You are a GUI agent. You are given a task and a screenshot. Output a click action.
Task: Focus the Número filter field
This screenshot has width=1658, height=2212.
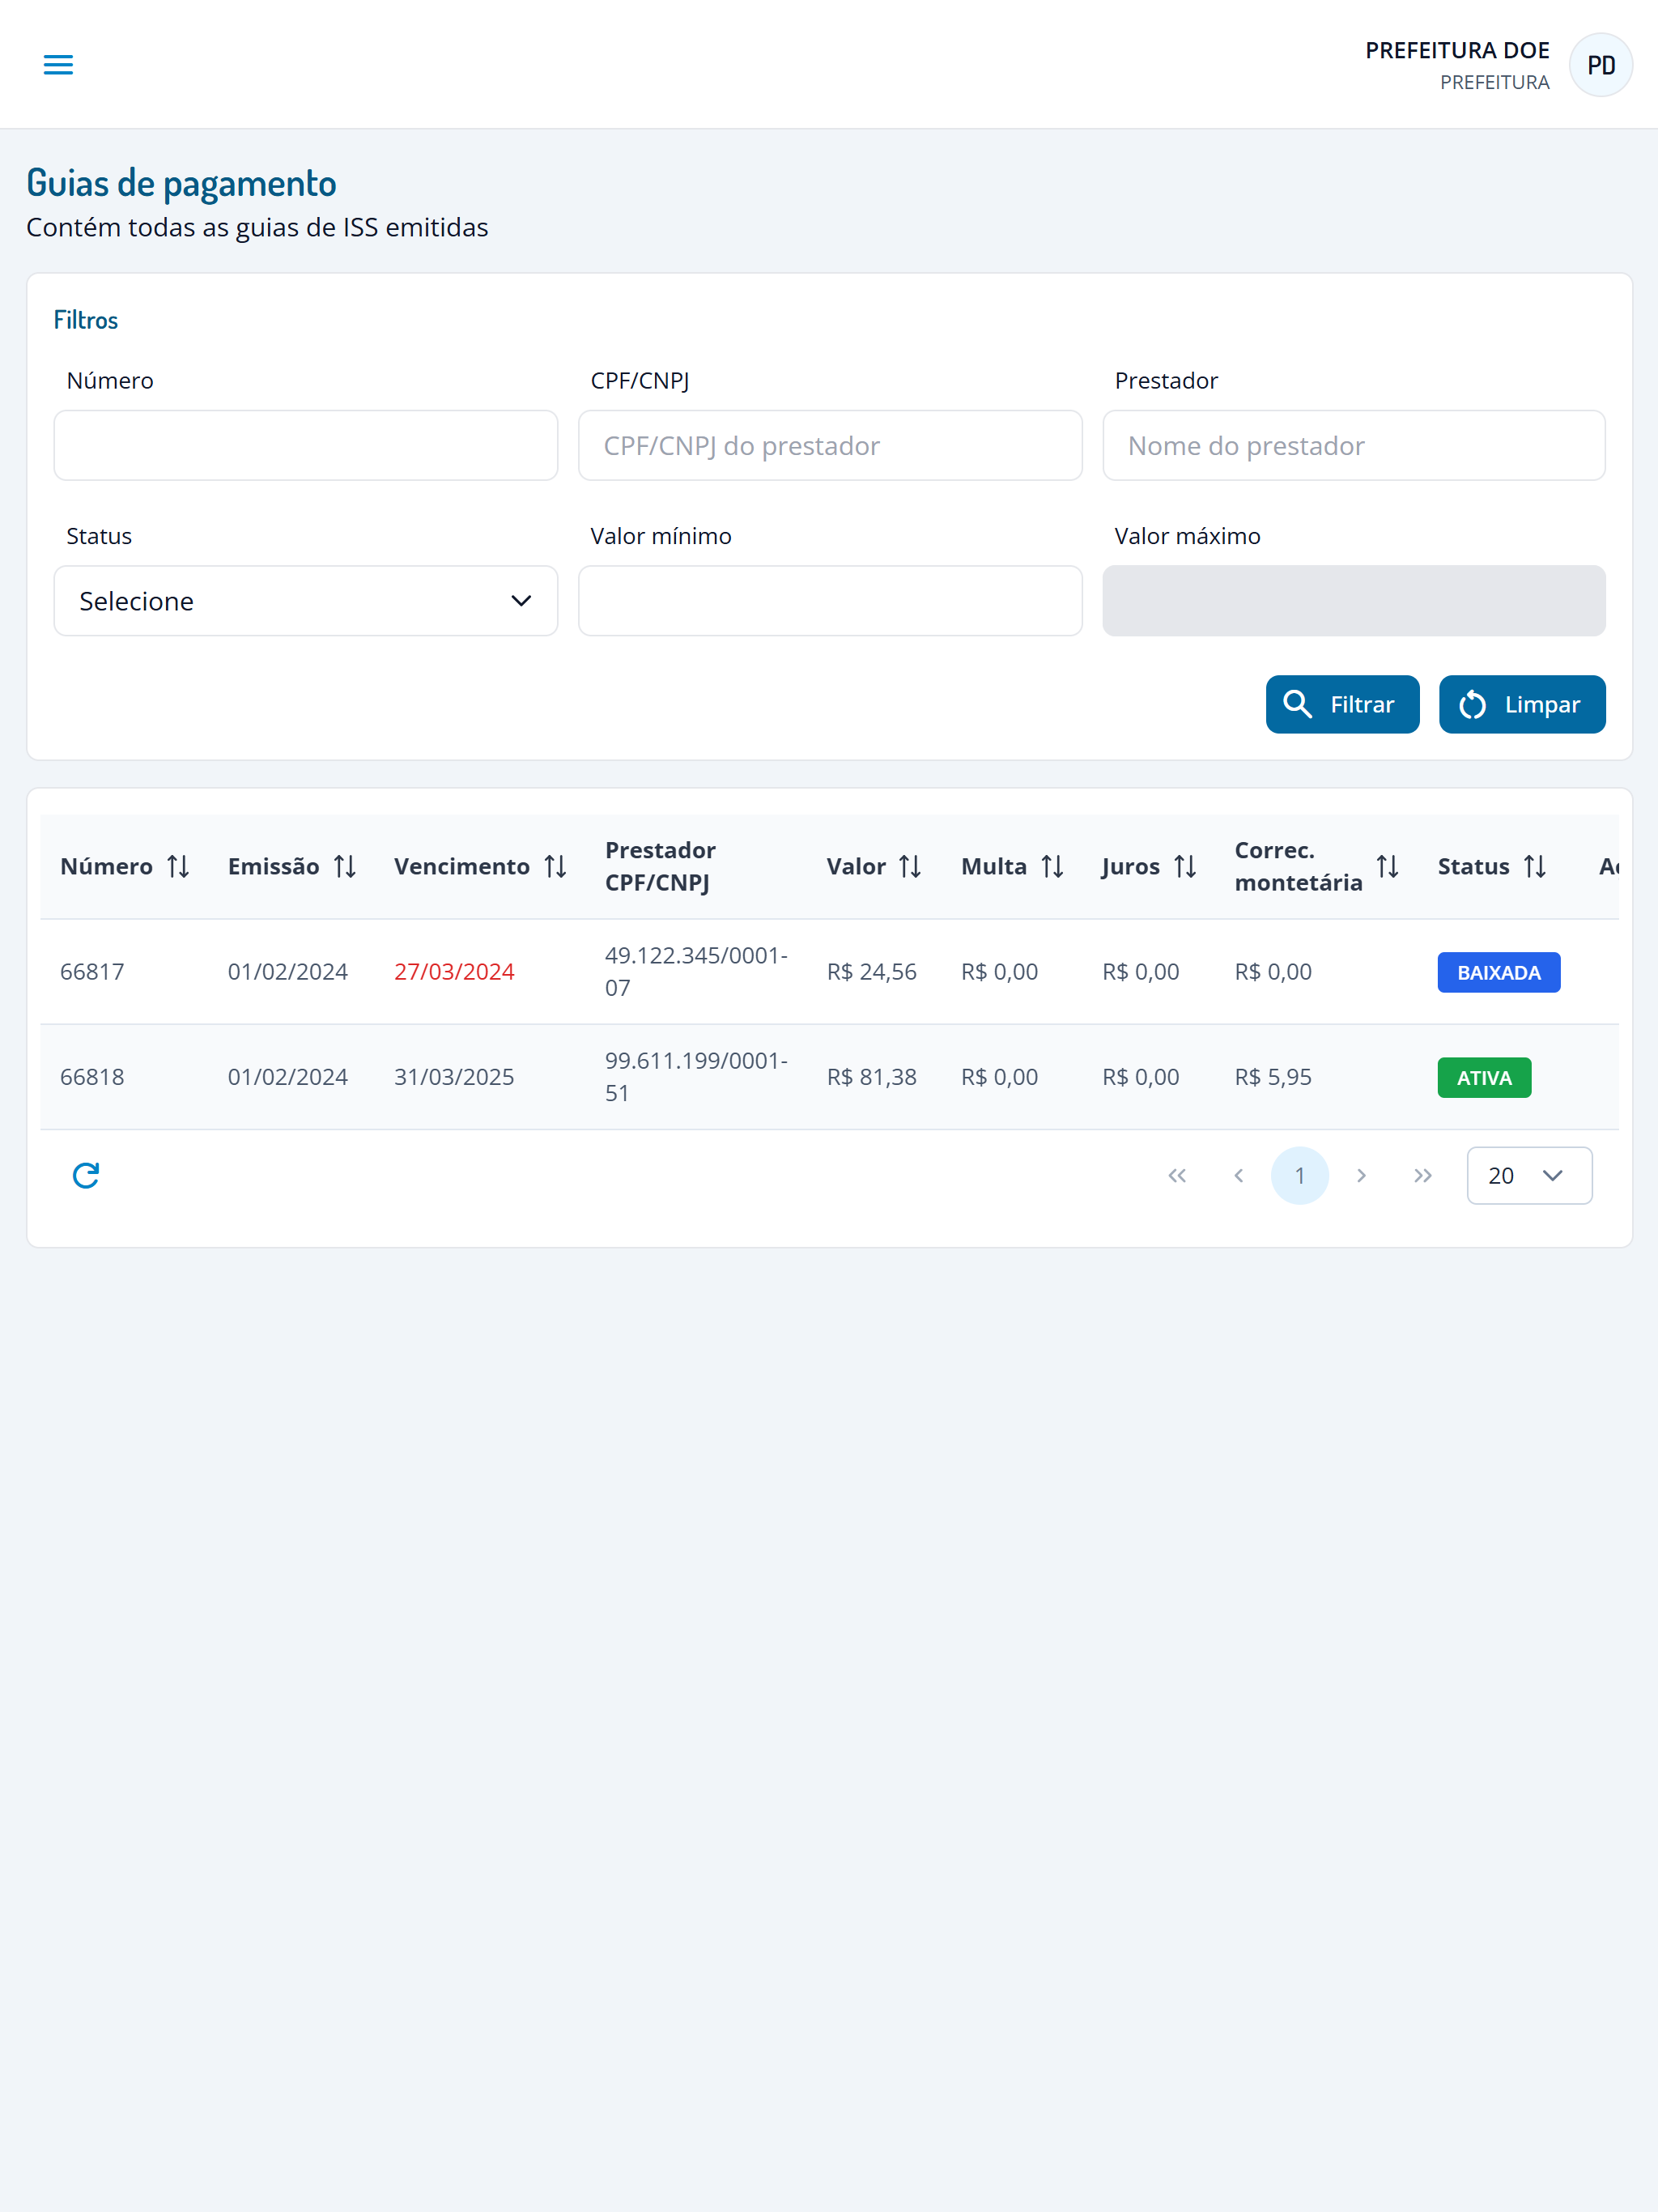[x=306, y=445]
